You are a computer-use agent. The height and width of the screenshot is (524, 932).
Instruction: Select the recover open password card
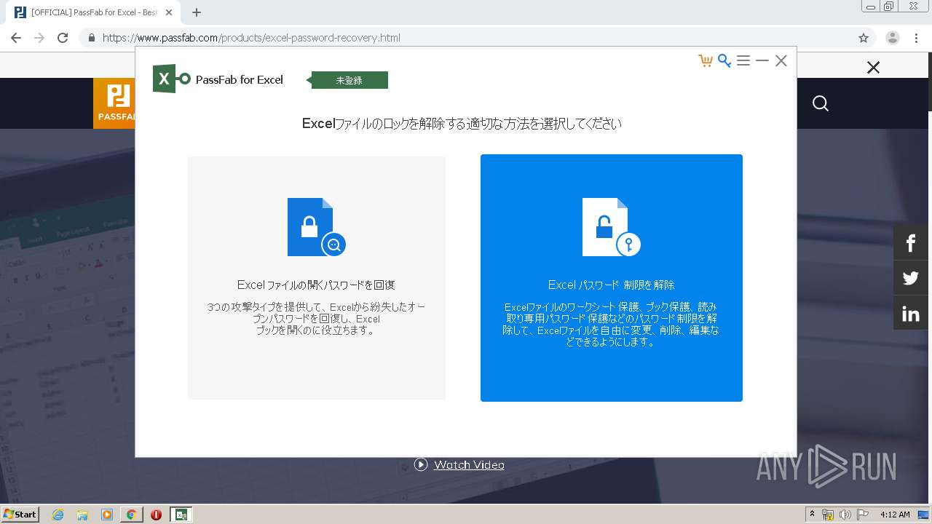click(x=317, y=278)
